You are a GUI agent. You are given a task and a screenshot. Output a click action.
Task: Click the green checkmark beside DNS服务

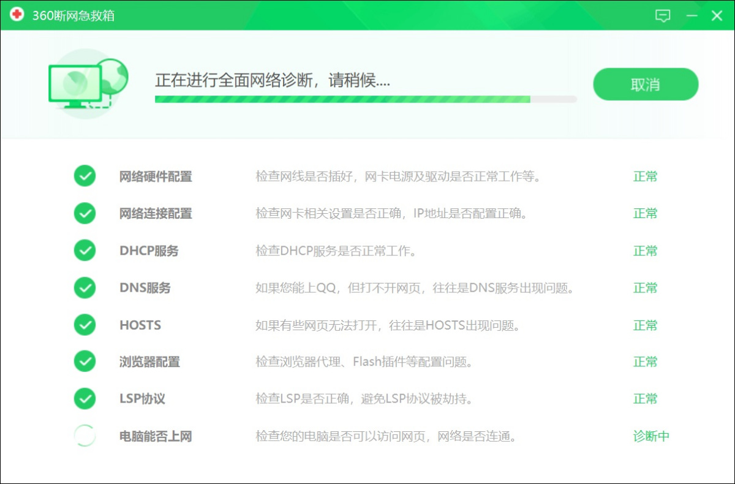tap(85, 287)
